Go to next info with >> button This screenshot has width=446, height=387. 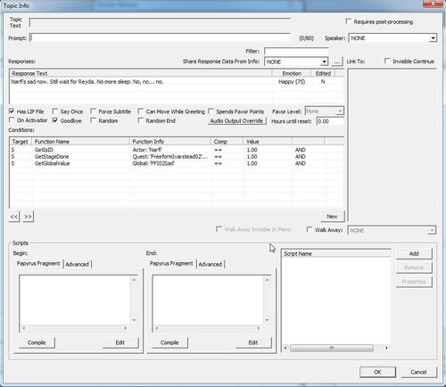coord(28,217)
